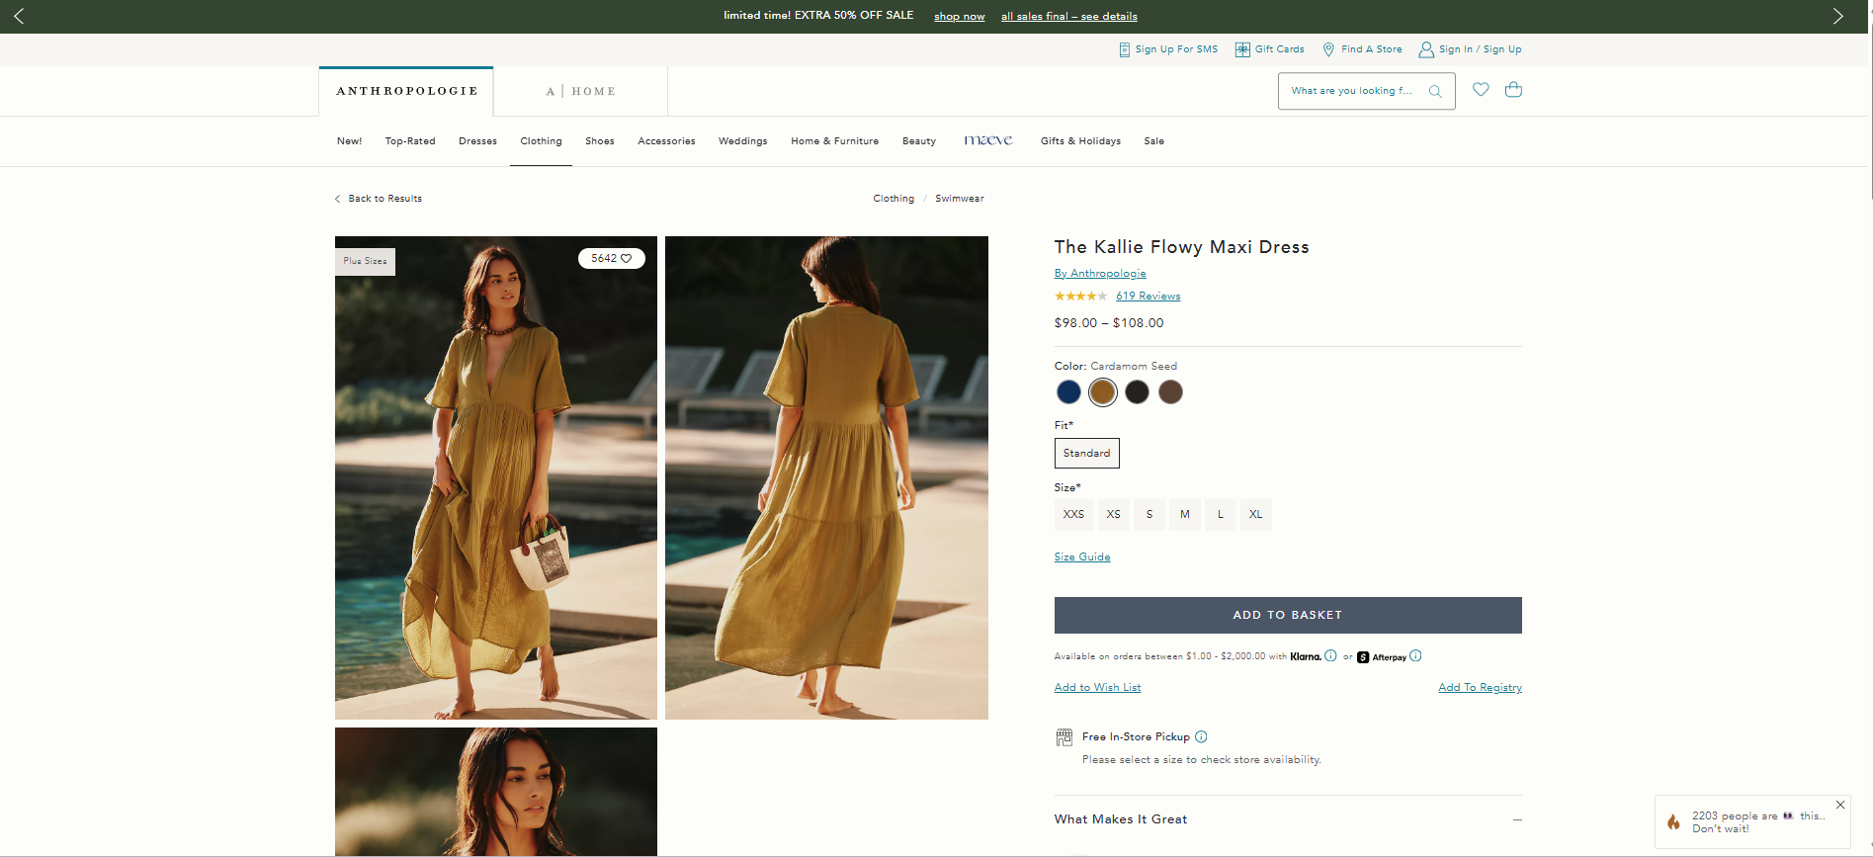Screen dimensions: 1873x857
Task: Click the 5642 heart favorite badge
Action: (612, 258)
